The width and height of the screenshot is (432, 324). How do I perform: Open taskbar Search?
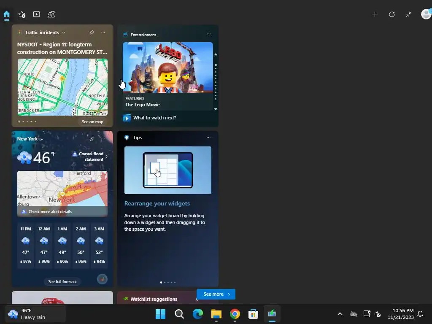tap(179, 314)
